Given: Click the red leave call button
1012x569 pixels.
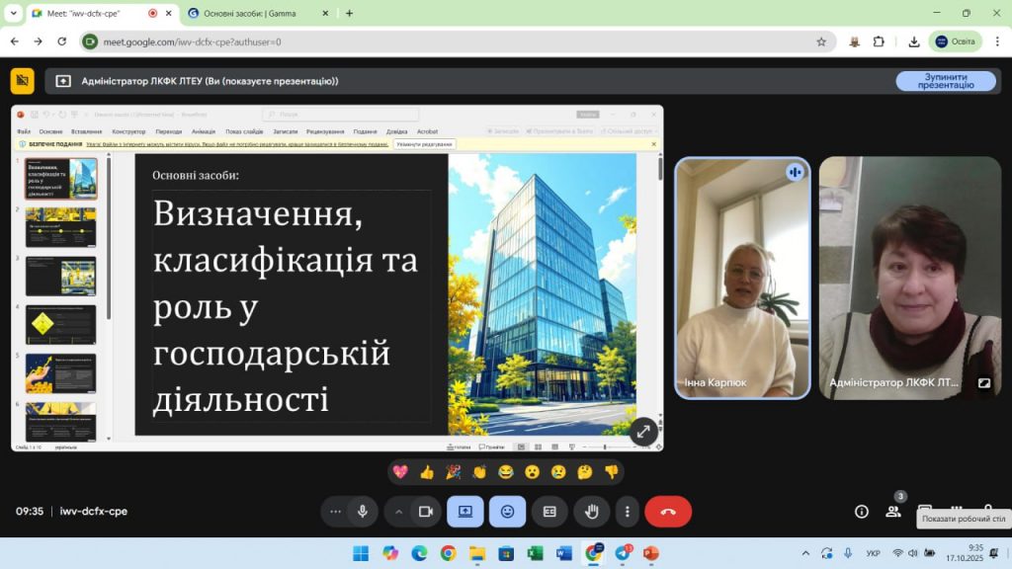Looking at the screenshot, I should click(x=668, y=512).
